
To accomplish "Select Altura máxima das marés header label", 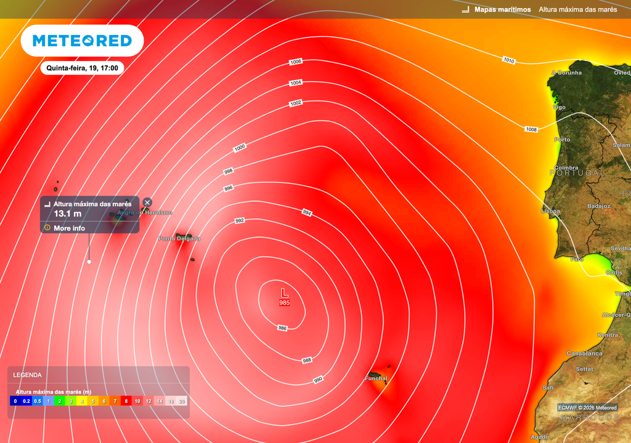I will [x=579, y=10].
